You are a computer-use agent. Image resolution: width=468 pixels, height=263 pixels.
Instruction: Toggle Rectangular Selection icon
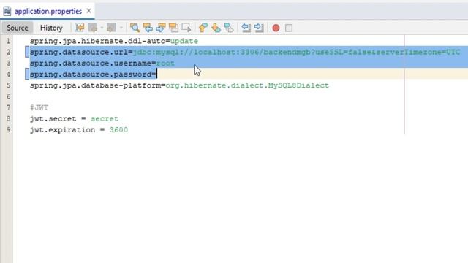(186, 28)
